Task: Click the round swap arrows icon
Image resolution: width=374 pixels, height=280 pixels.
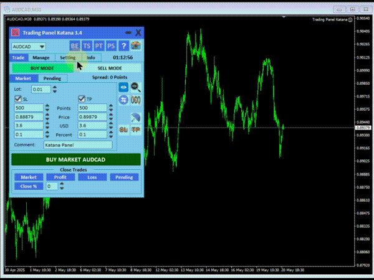Action: (123, 100)
